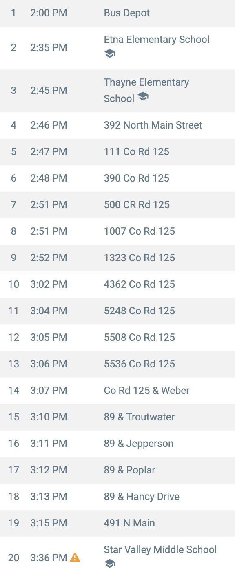This screenshot has height=582, width=235.
Task: Click orange warning icon next to 3:36 PM
Action: pos(75,557)
